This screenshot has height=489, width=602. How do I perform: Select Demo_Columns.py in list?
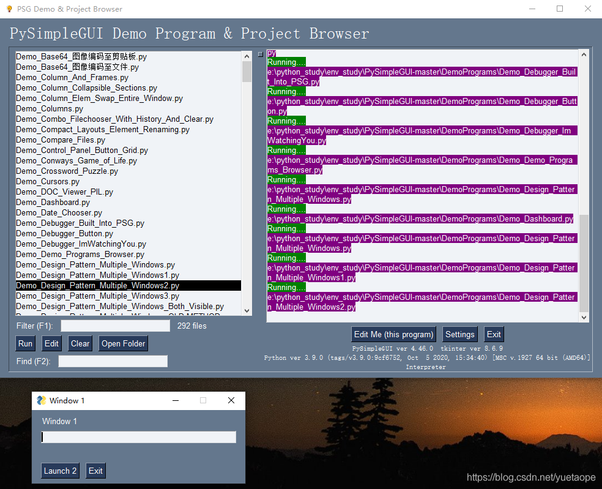[128, 108]
